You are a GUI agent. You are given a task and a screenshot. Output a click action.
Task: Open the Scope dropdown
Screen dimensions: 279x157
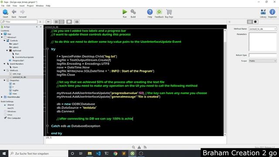coord(275,61)
